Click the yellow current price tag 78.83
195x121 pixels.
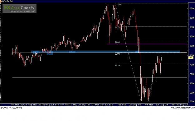click(191, 58)
